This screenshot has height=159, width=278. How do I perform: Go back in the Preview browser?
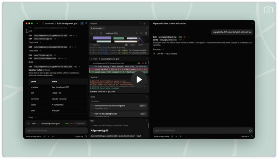point(92,33)
